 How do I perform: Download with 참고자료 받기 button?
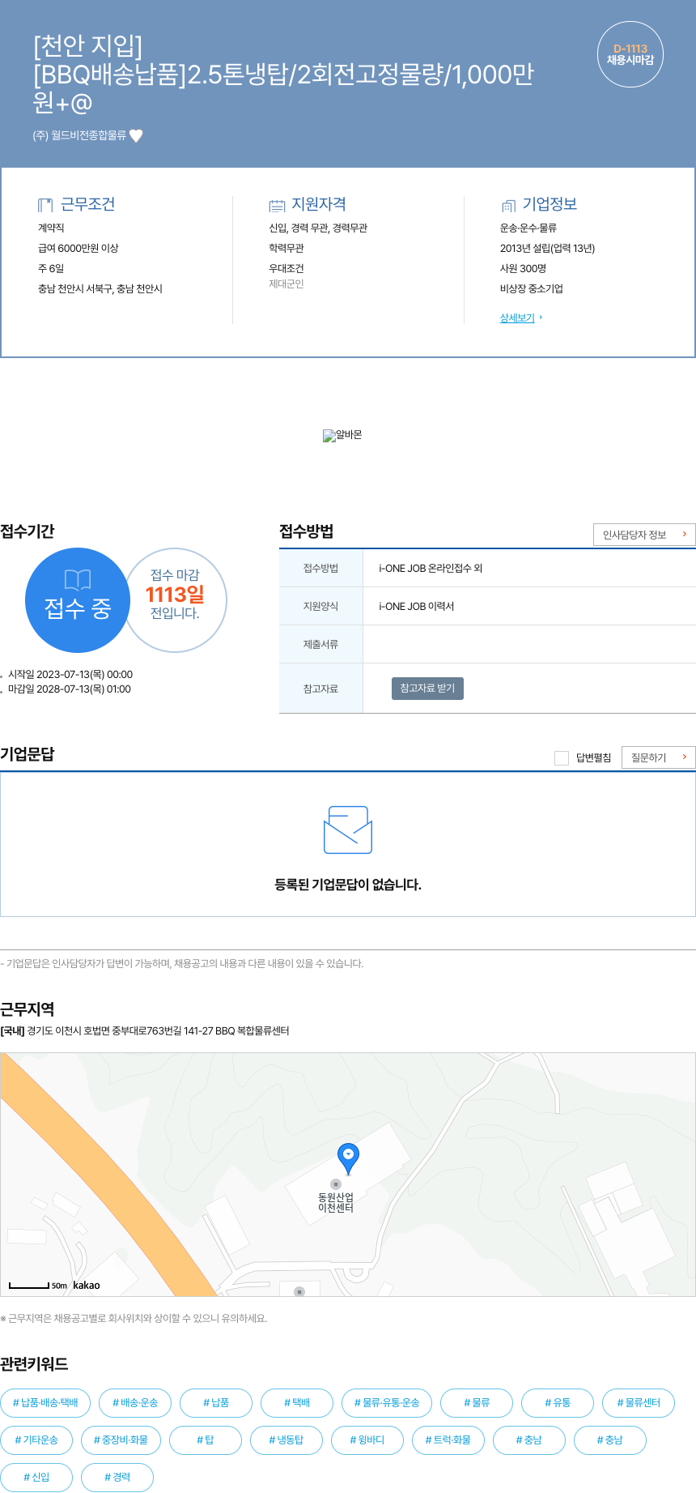point(427,688)
